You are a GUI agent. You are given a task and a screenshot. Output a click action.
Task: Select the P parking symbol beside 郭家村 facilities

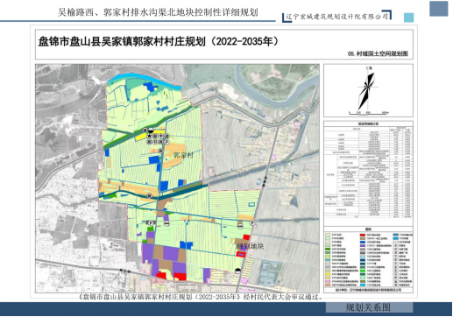point(166,142)
